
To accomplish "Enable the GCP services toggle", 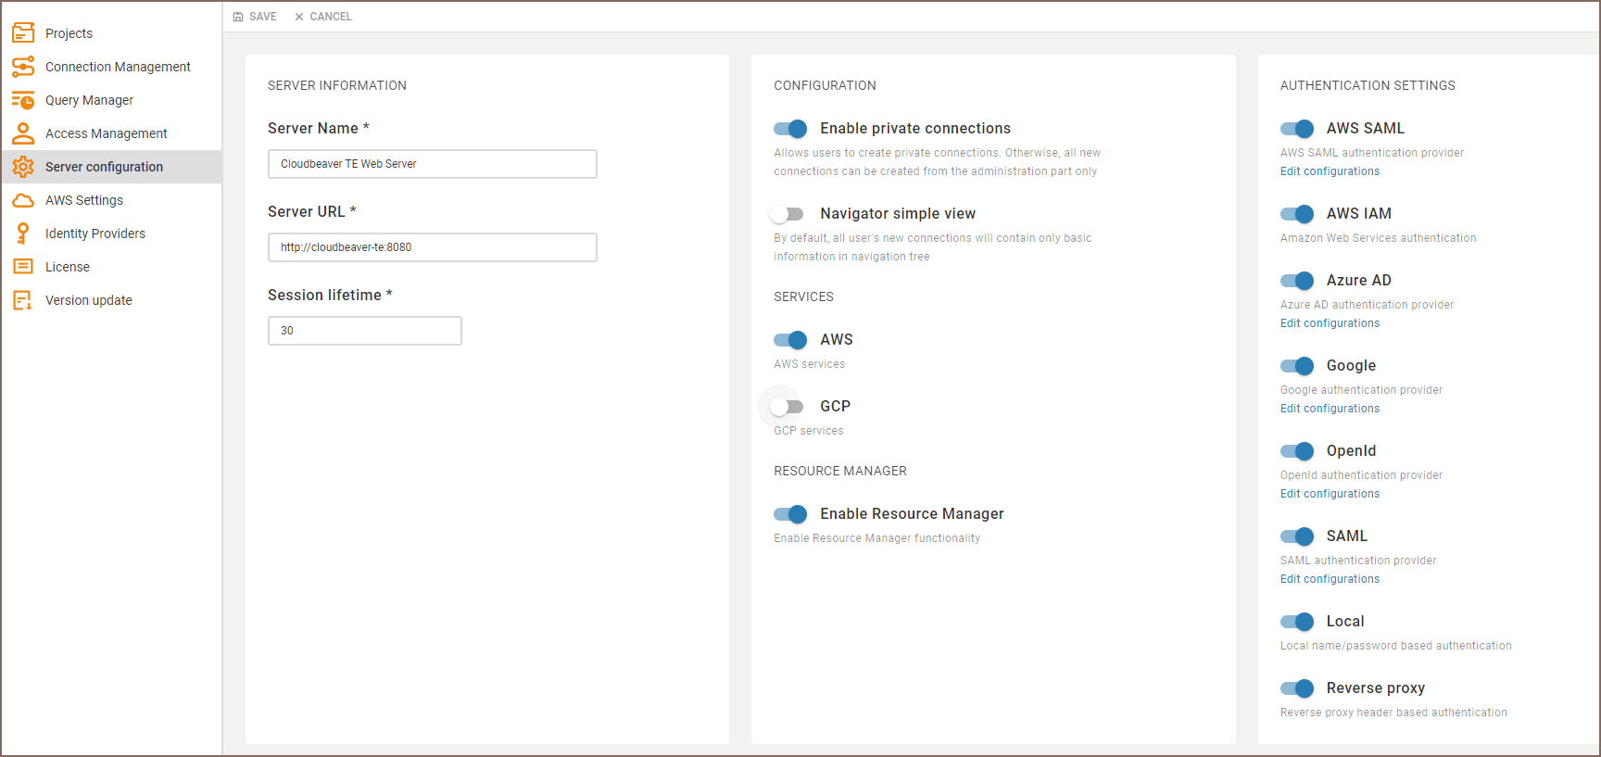I will 788,407.
